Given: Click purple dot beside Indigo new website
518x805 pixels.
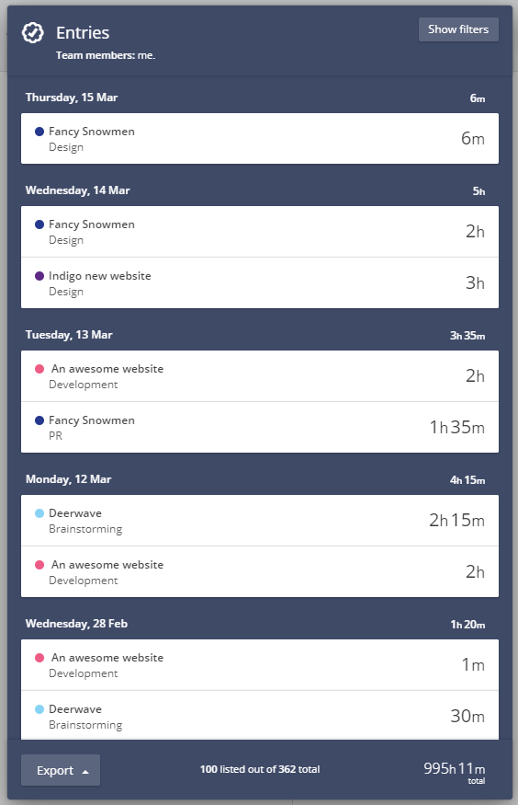Looking at the screenshot, I should (39, 276).
